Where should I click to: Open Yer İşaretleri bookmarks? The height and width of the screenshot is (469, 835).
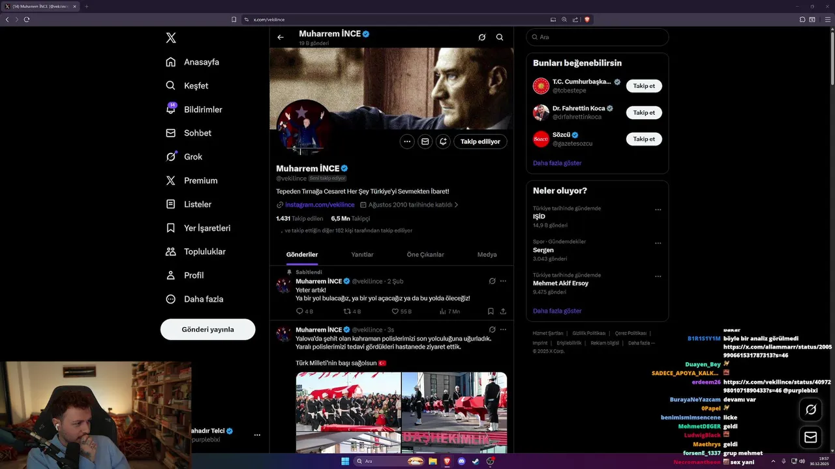[198, 228]
